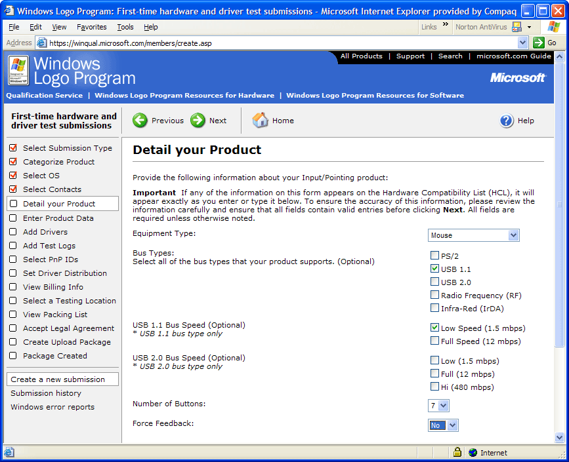The width and height of the screenshot is (569, 462).
Task: Click the green Go arrow button
Action: pos(539,43)
